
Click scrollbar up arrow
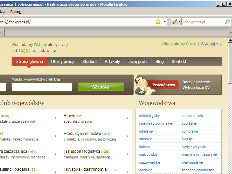pos(230,40)
